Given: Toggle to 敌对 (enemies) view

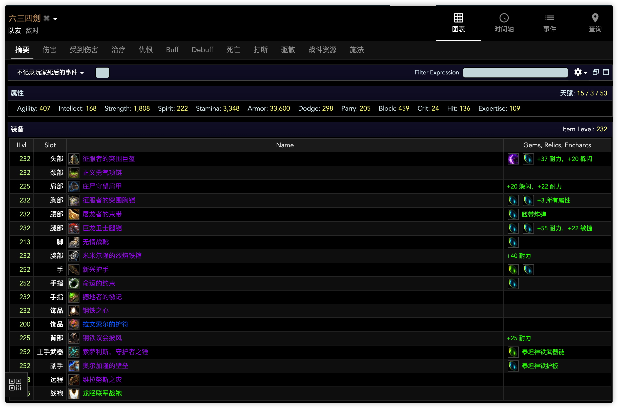Looking at the screenshot, I should click(32, 31).
